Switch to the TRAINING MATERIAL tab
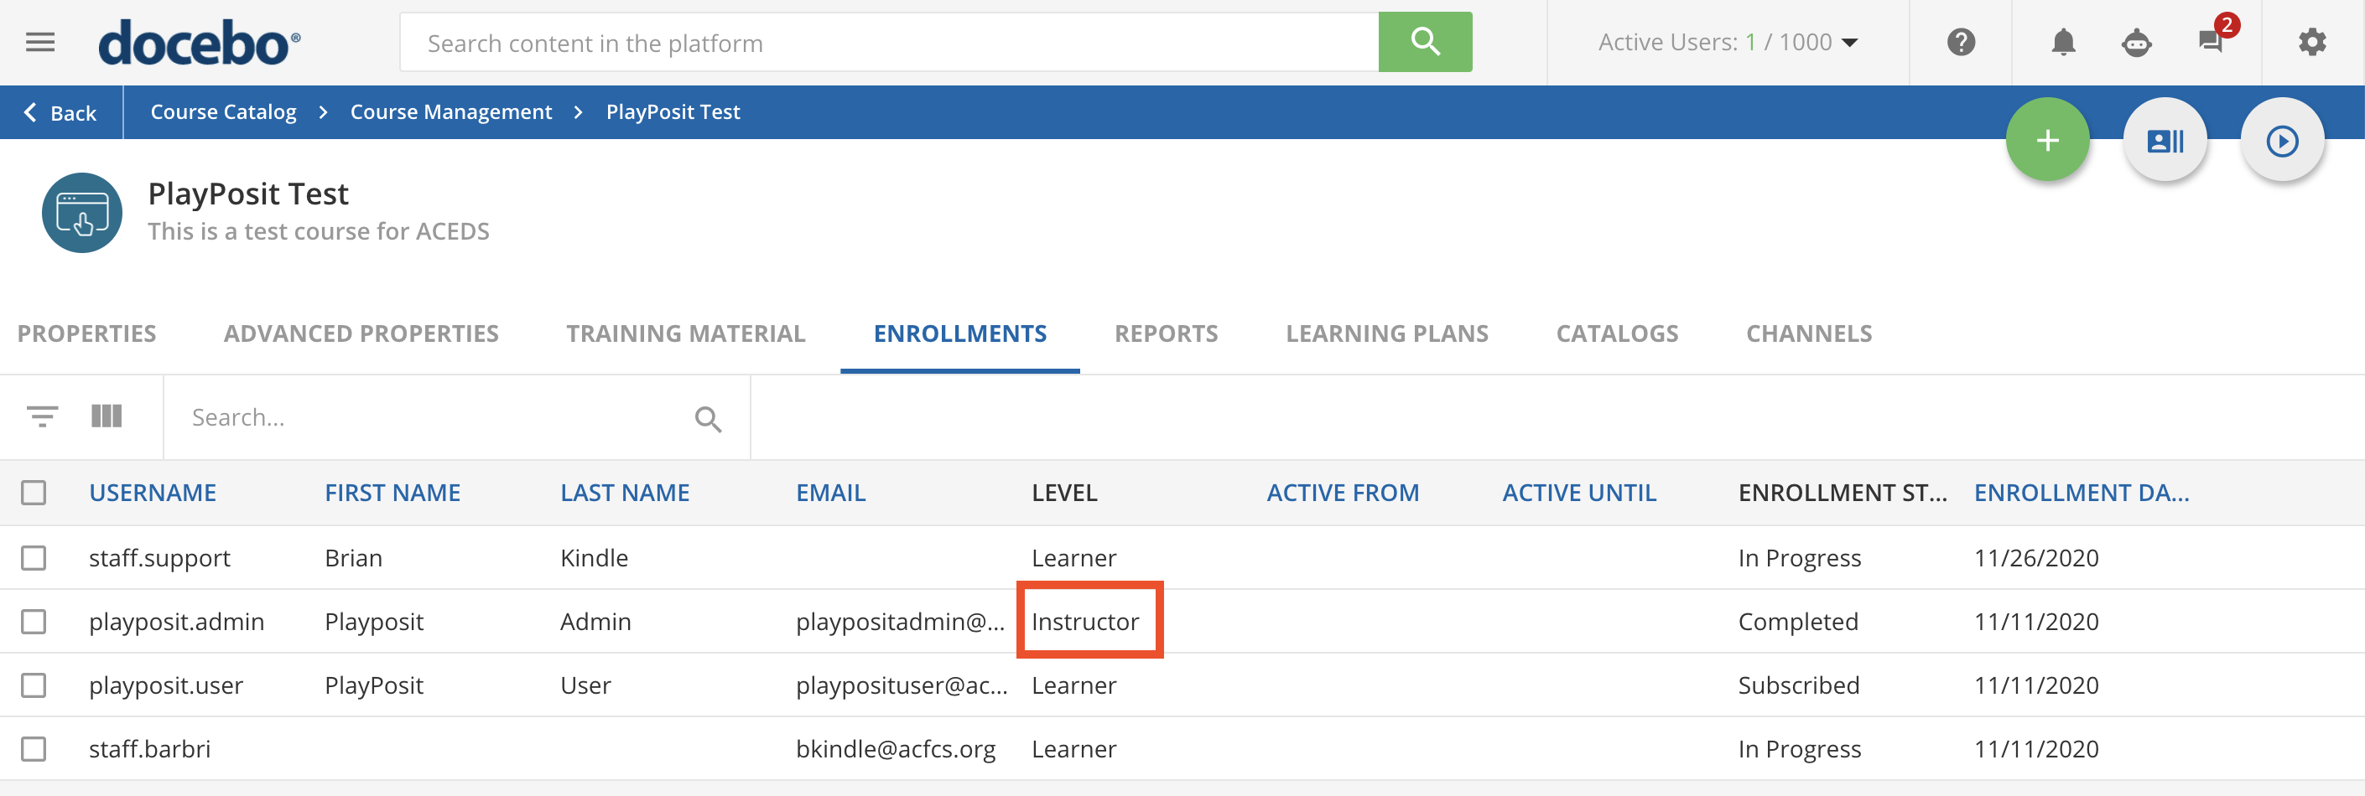2365x796 pixels. point(685,333)
